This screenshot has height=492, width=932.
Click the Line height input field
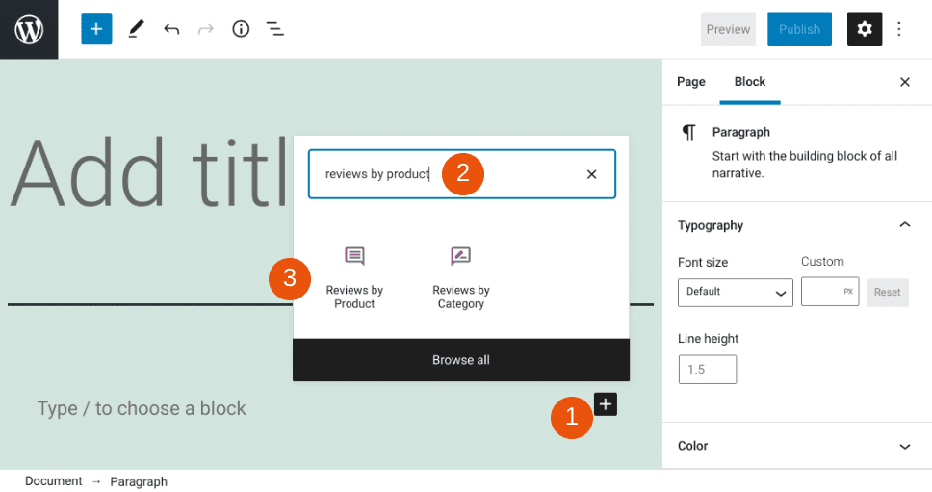coord(708,370)
